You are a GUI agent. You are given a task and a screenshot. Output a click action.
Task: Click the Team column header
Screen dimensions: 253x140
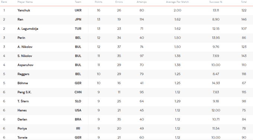(78, 2)
